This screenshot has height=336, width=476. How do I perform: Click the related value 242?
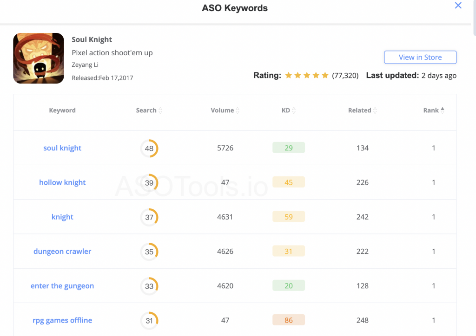point(363,217)
